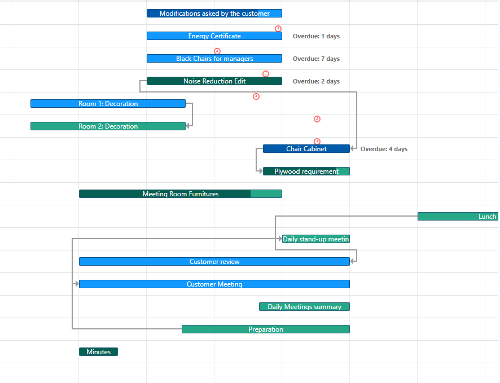Select the Room 1: Decoration bar
This screenshot has height=383, width=500.
tap(108, 103)
